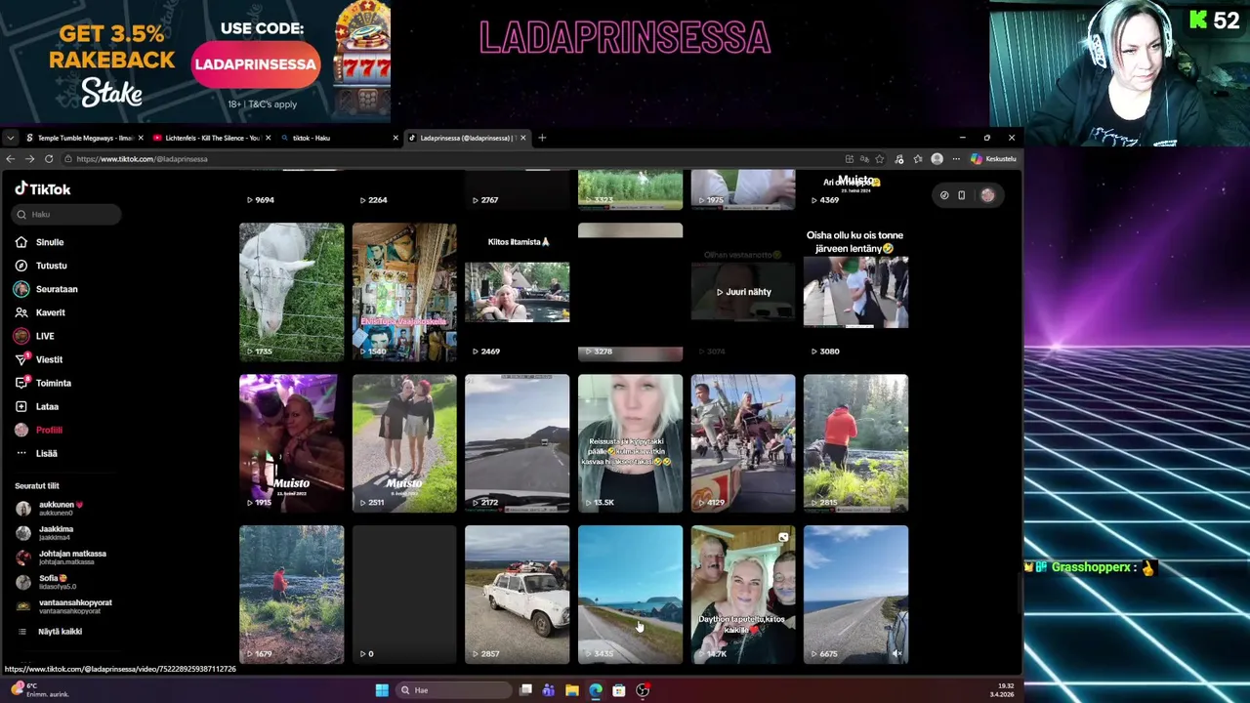
Task: Open the Keskustelu Copilot button
Action: (993, 159)
